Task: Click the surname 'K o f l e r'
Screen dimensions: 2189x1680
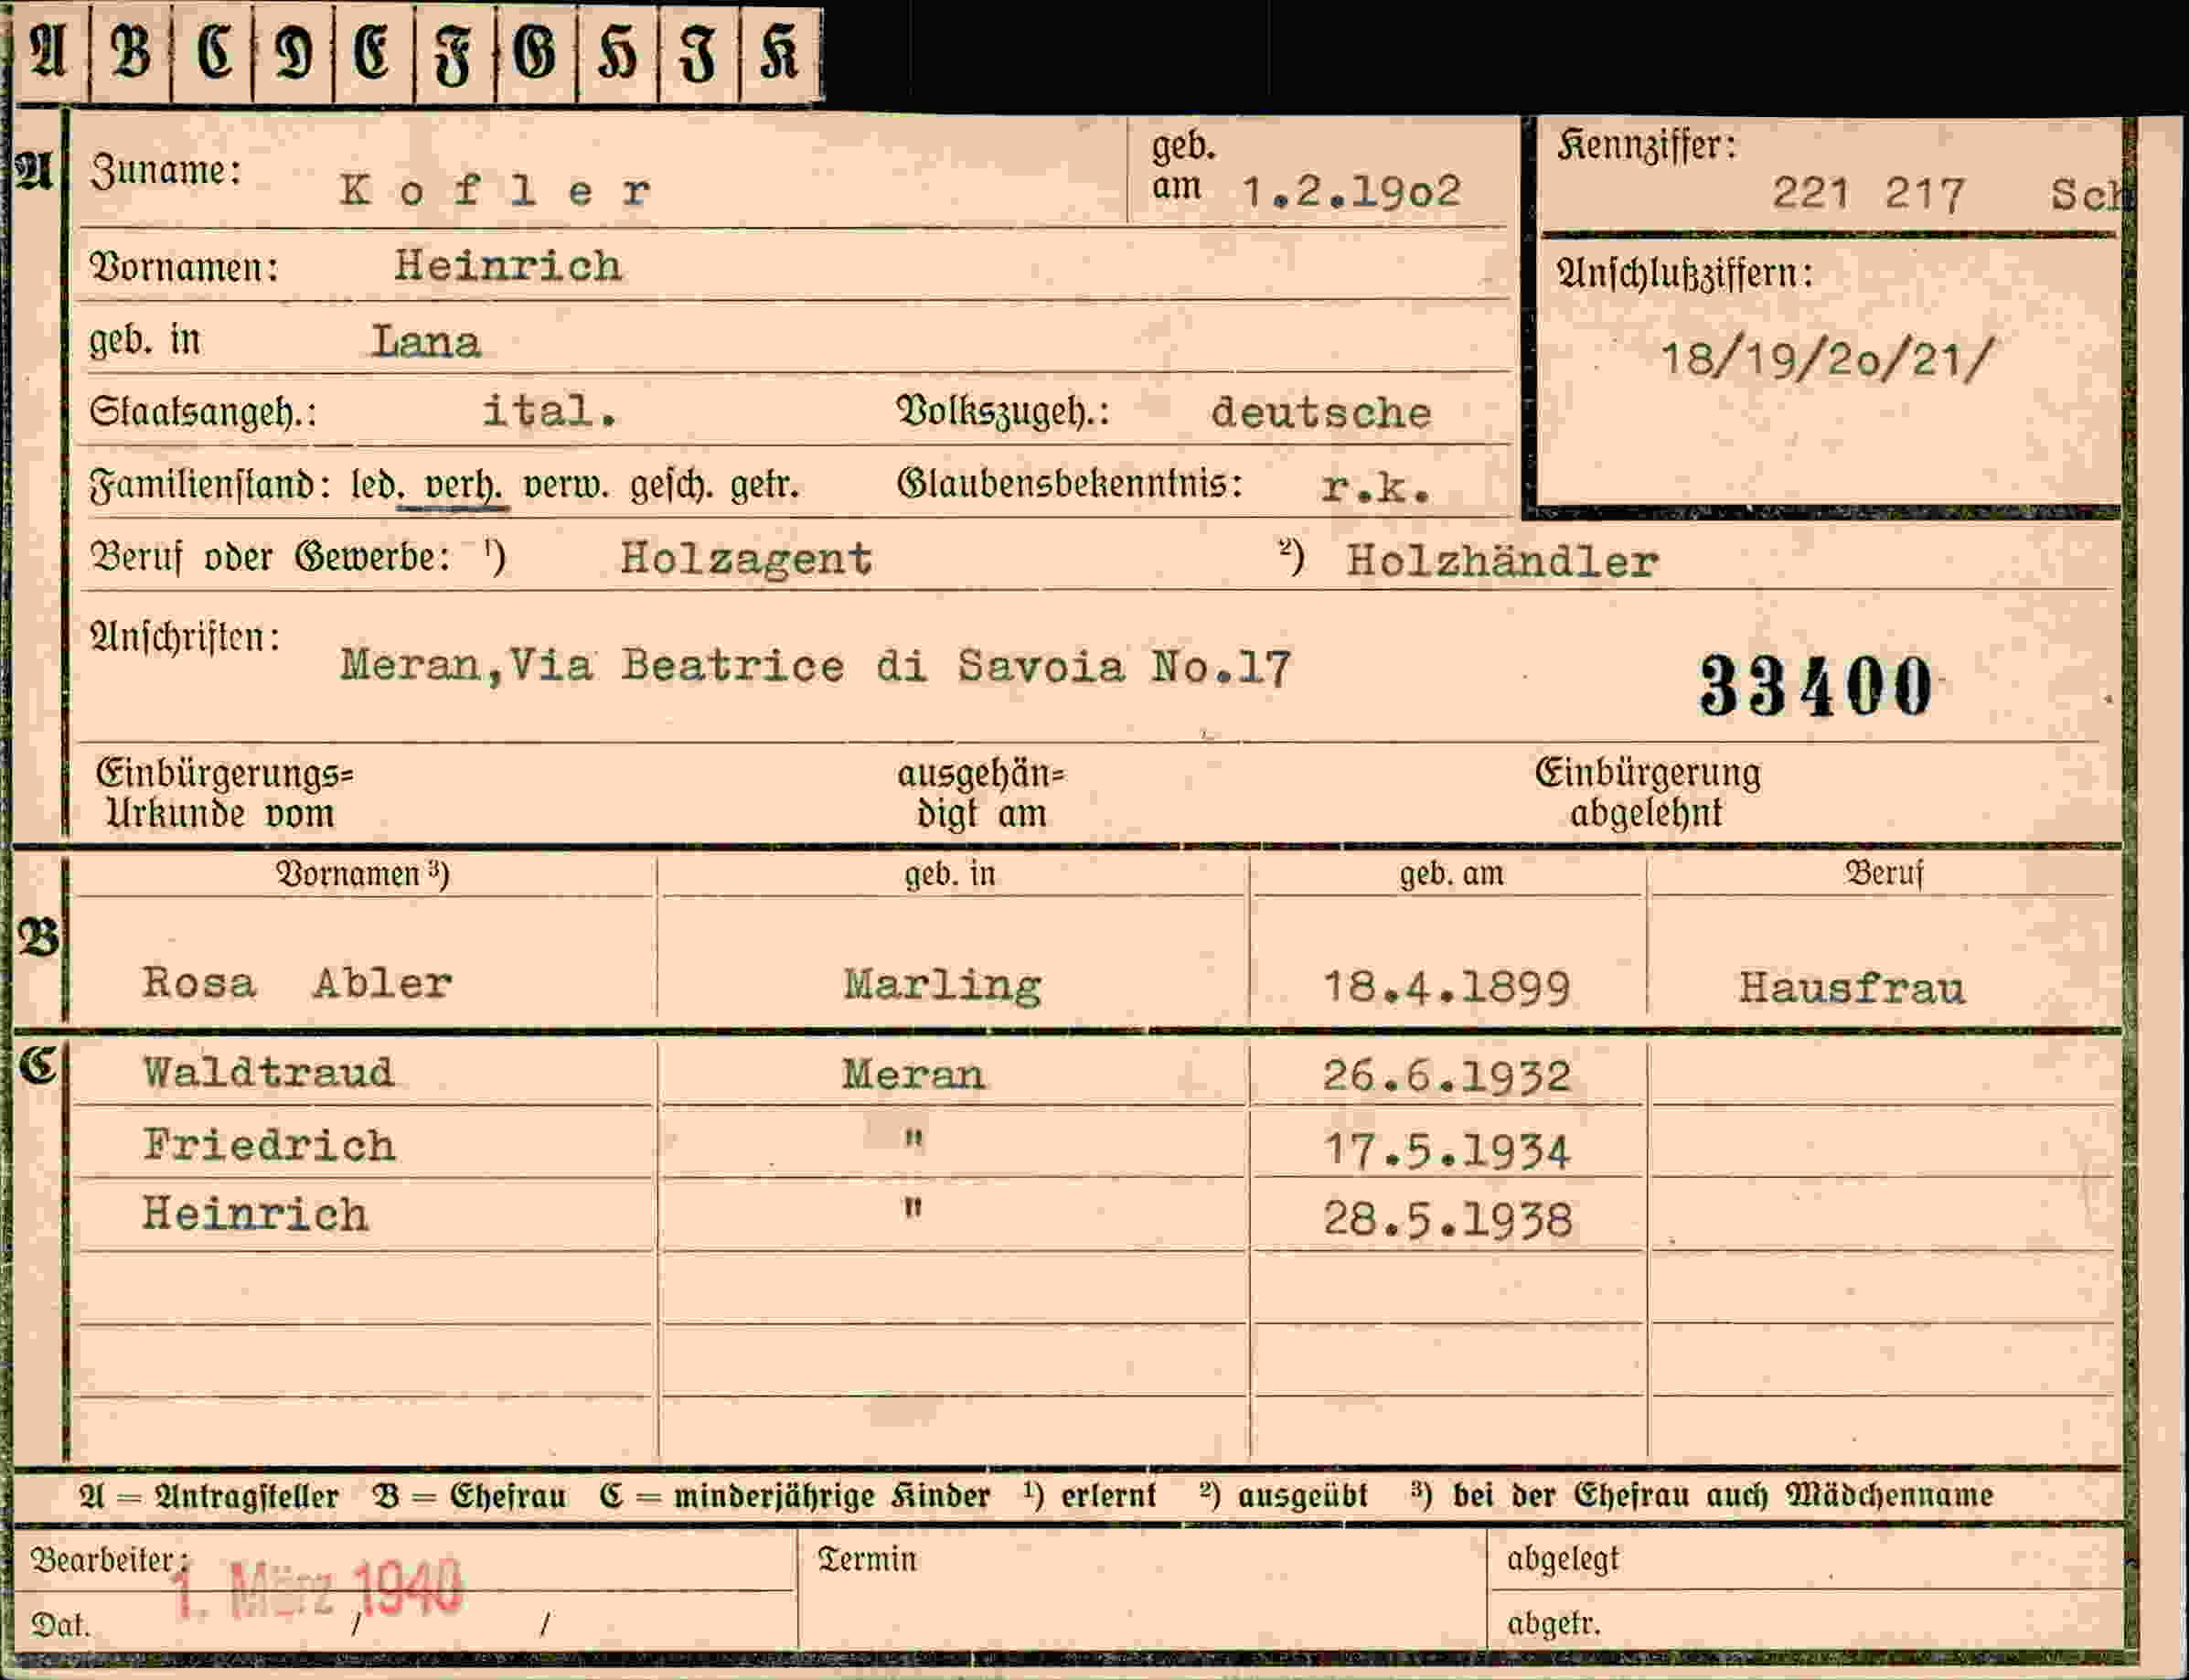Action: 496,190
